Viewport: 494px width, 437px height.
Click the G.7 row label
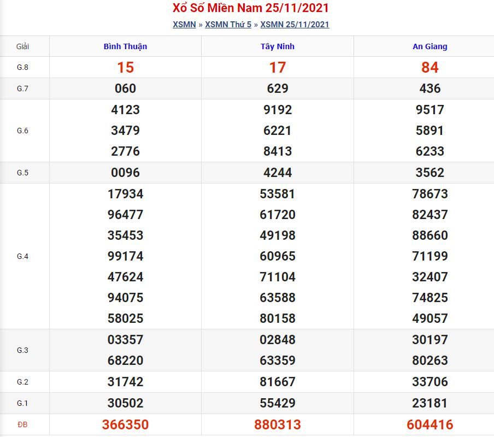22,88
